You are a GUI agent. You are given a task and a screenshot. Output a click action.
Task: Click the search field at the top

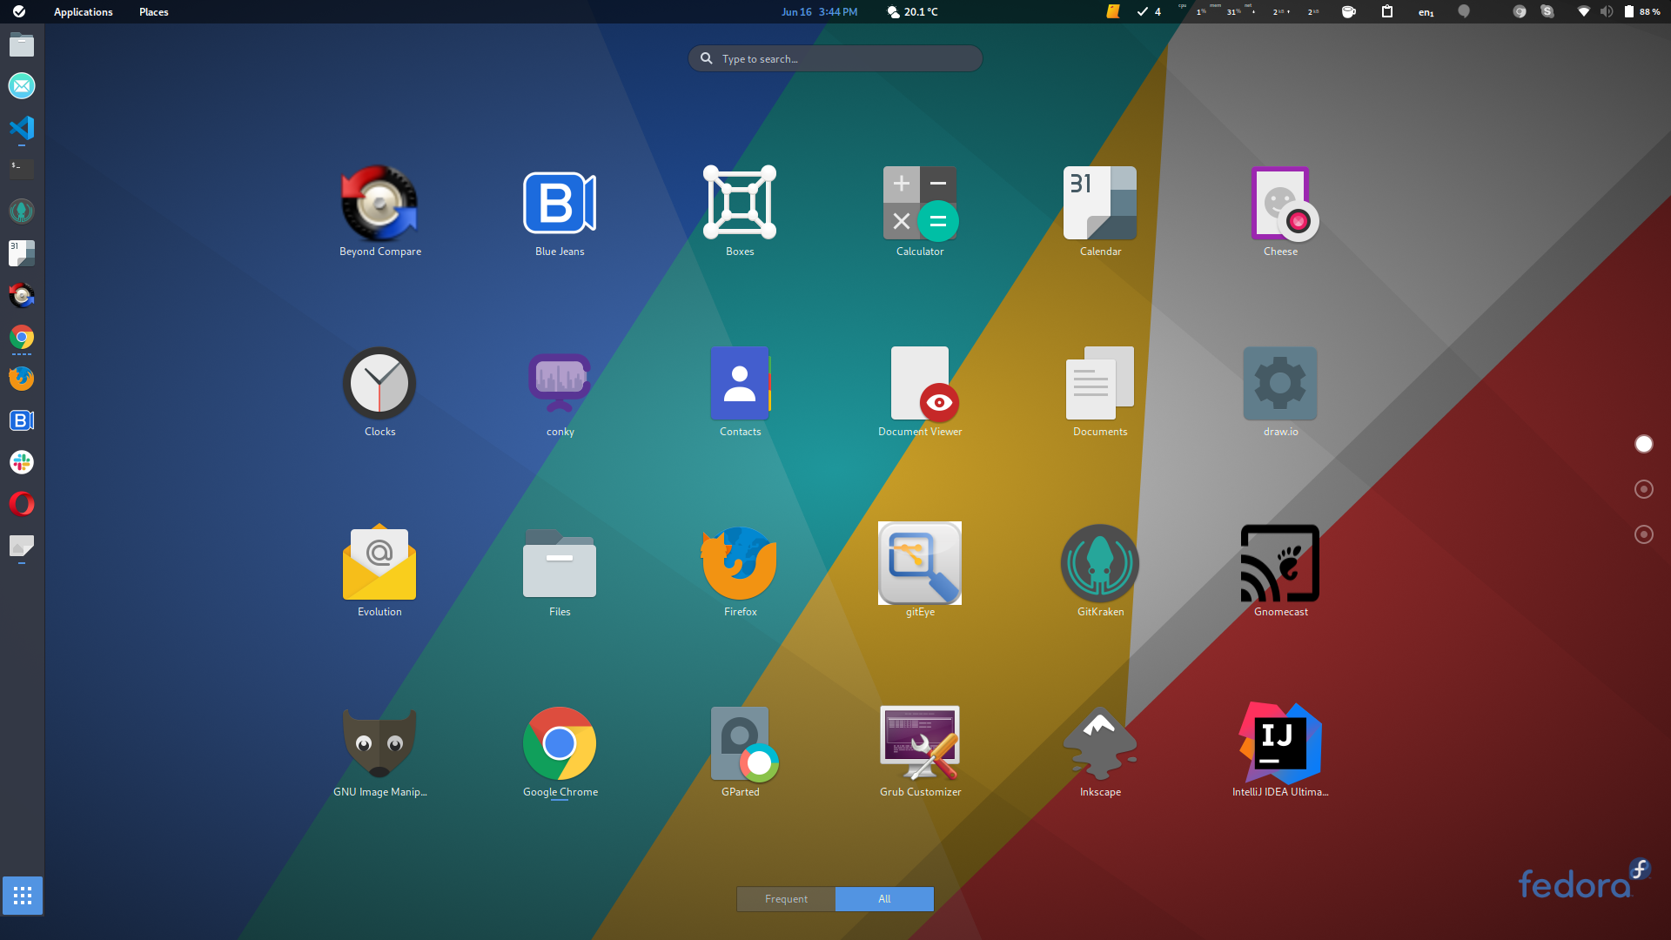point(834,58)
